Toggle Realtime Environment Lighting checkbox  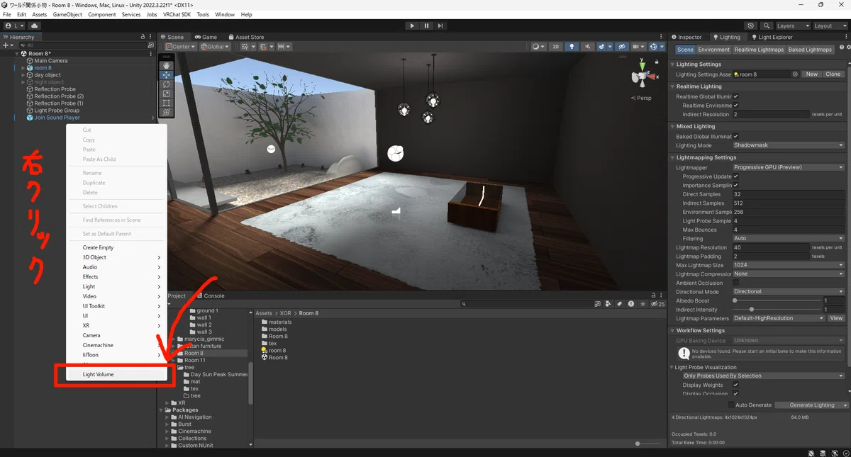(736, 105)
